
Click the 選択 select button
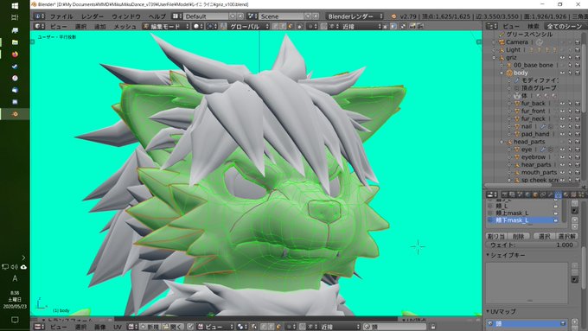point(544,236)
